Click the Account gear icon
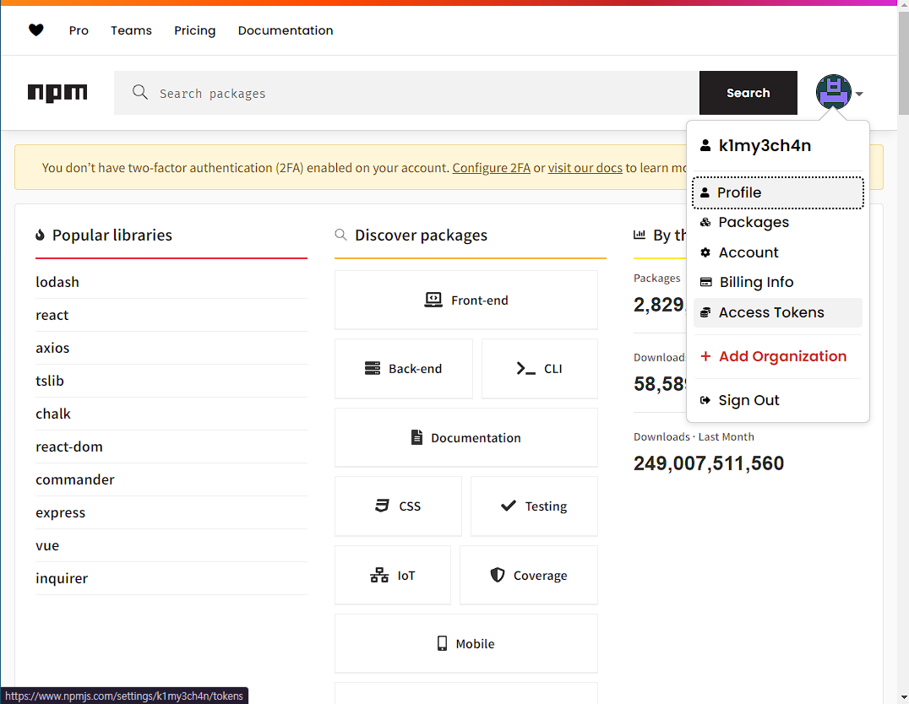The height and width of the screenshot is (704, 909). click(705, 252)
